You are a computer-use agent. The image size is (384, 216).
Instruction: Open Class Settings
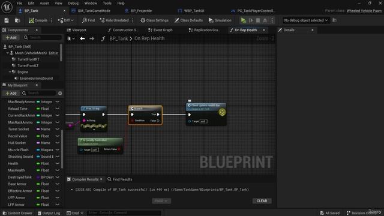pos(154,20)
